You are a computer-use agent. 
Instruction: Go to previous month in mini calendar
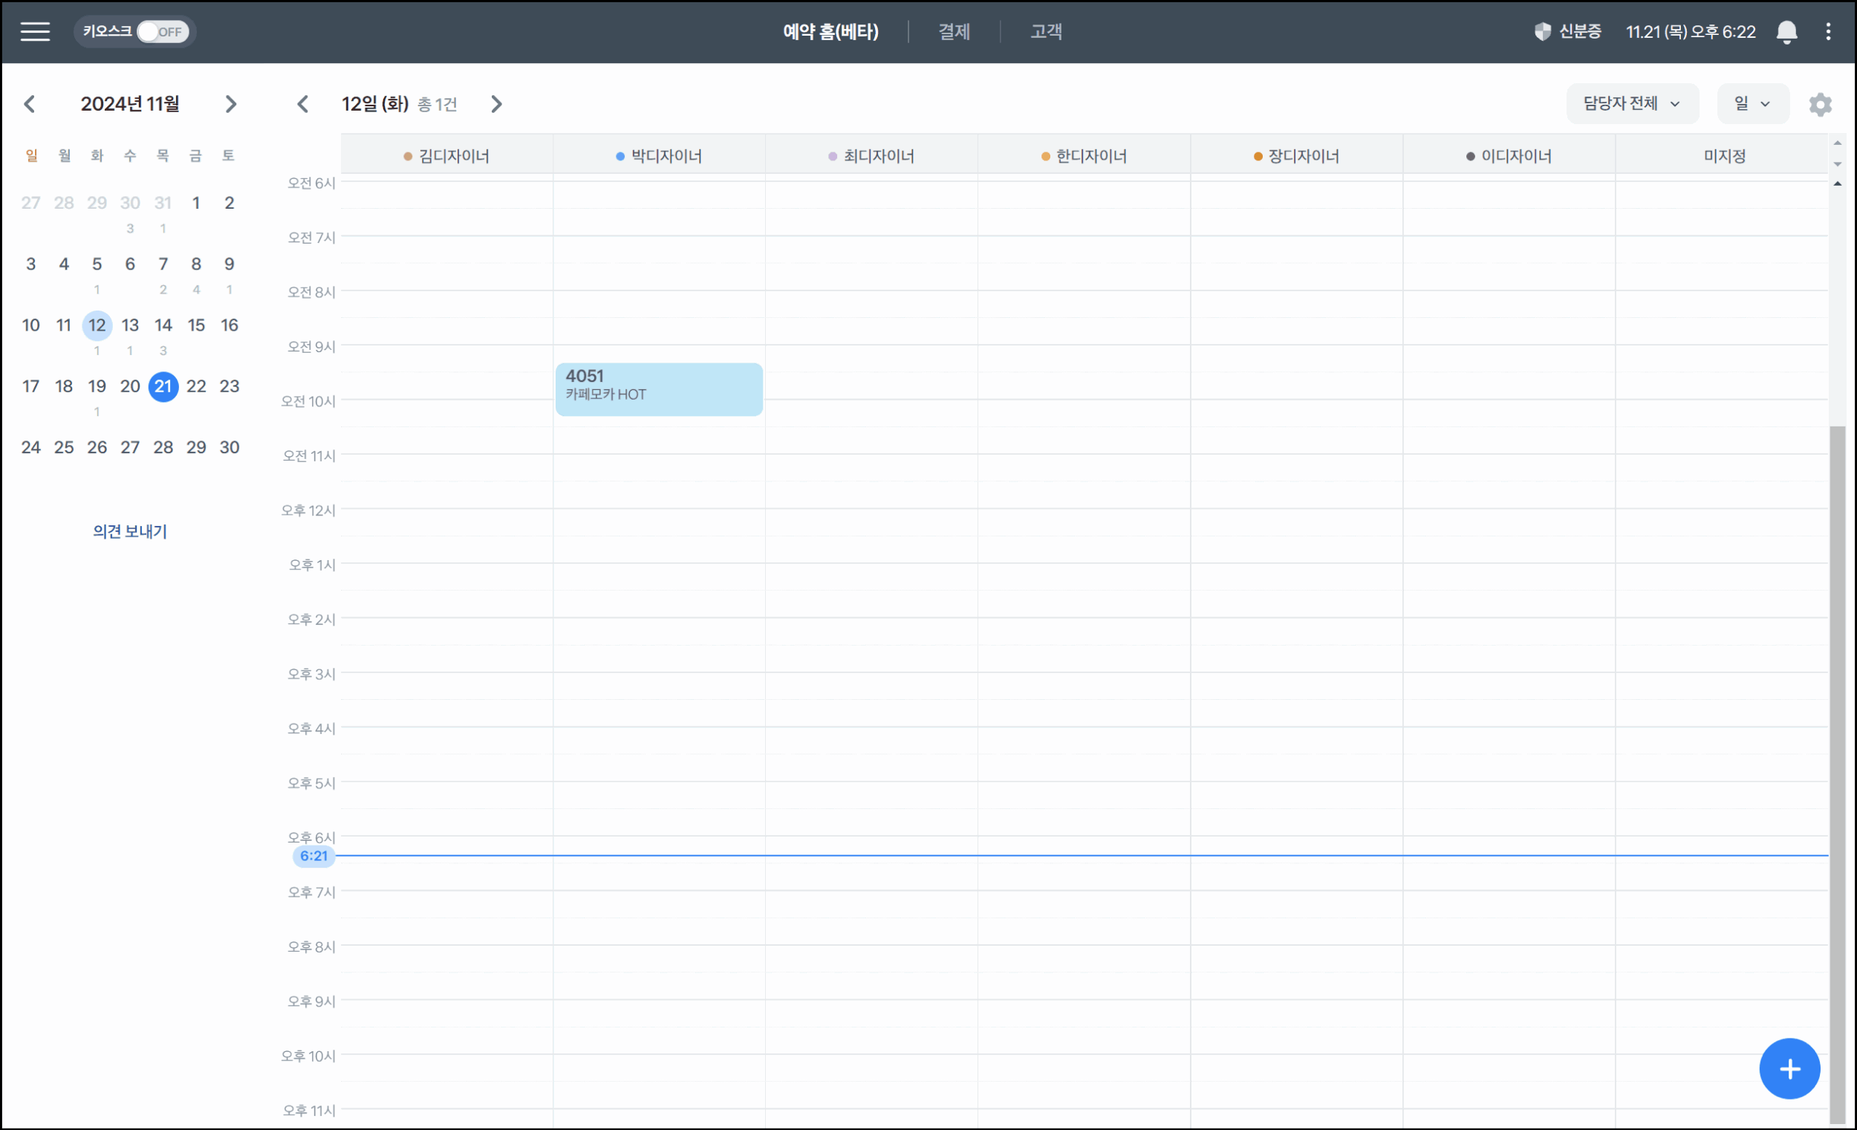pyautogui.click(x=30, y=104)
